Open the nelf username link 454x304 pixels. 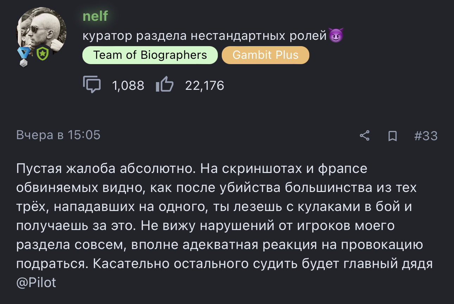(x=95, y=16)
